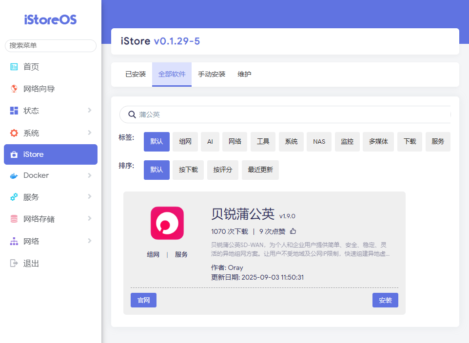Expand the 服务 sidebar menu chevron
469x343 pixels.
89,197
